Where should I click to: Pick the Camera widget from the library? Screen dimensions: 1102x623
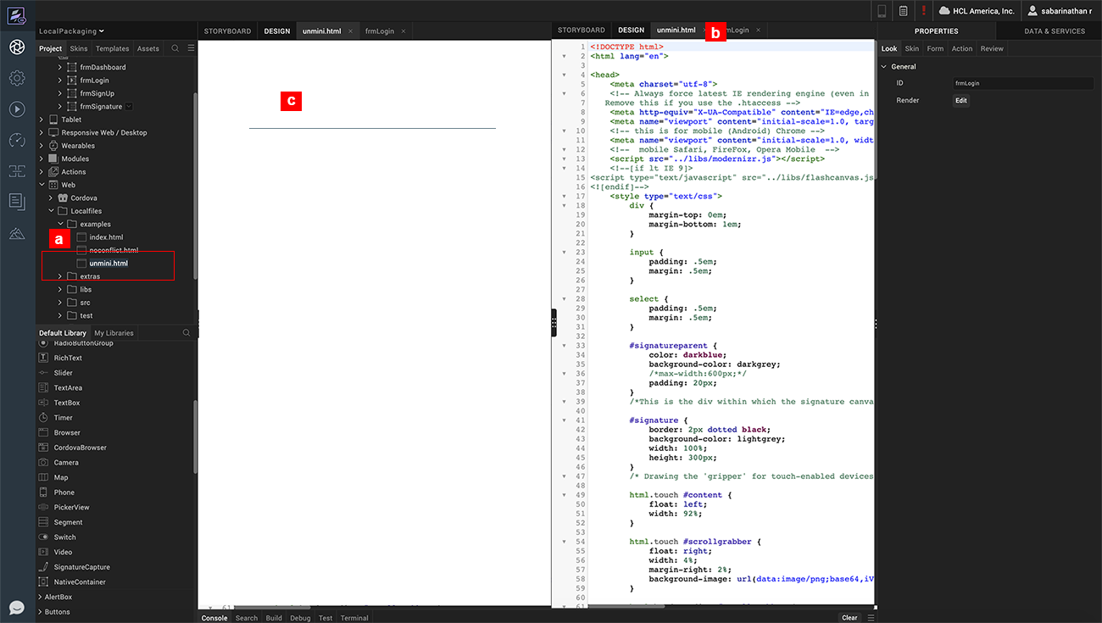click(x=66, y=463)
